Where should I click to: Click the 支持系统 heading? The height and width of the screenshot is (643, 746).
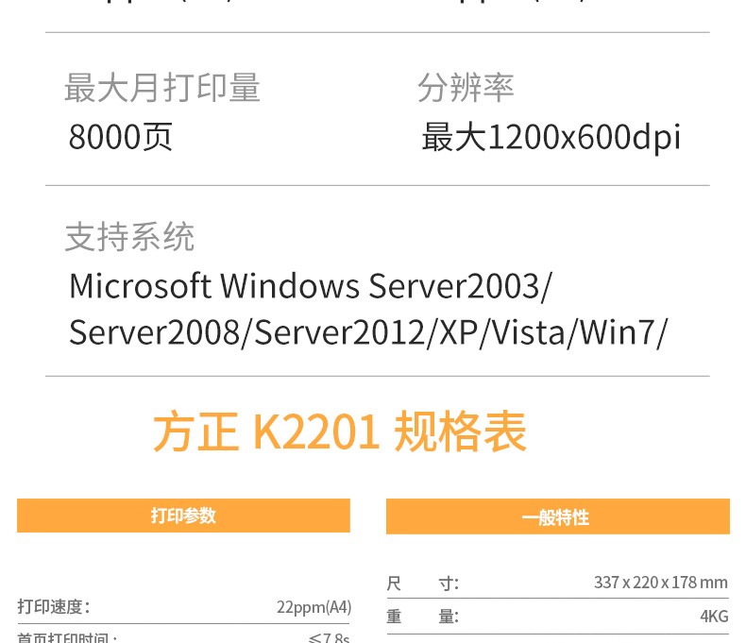tap(130, 236)
